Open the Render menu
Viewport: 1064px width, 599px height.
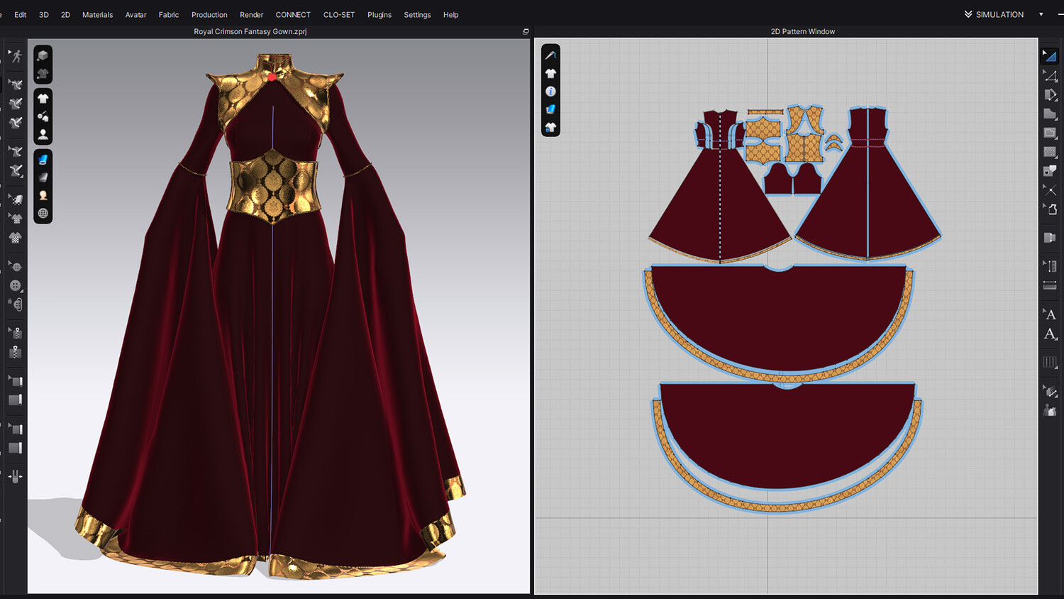251,14
